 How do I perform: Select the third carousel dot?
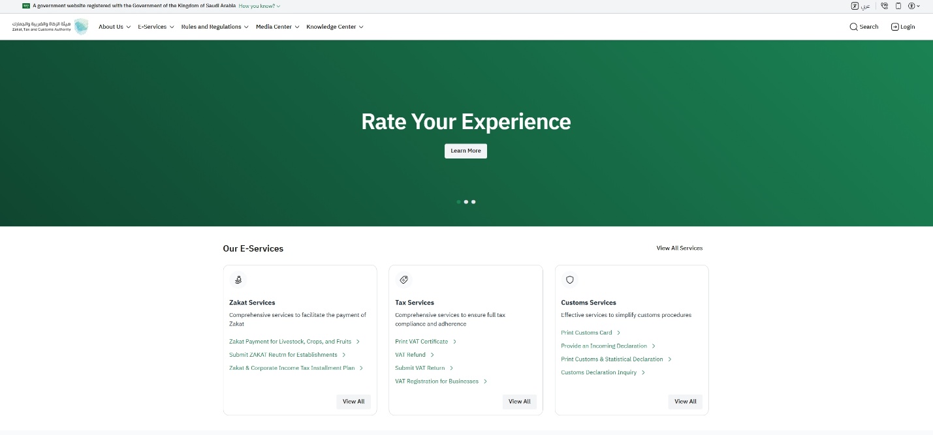tap(473, 202)
